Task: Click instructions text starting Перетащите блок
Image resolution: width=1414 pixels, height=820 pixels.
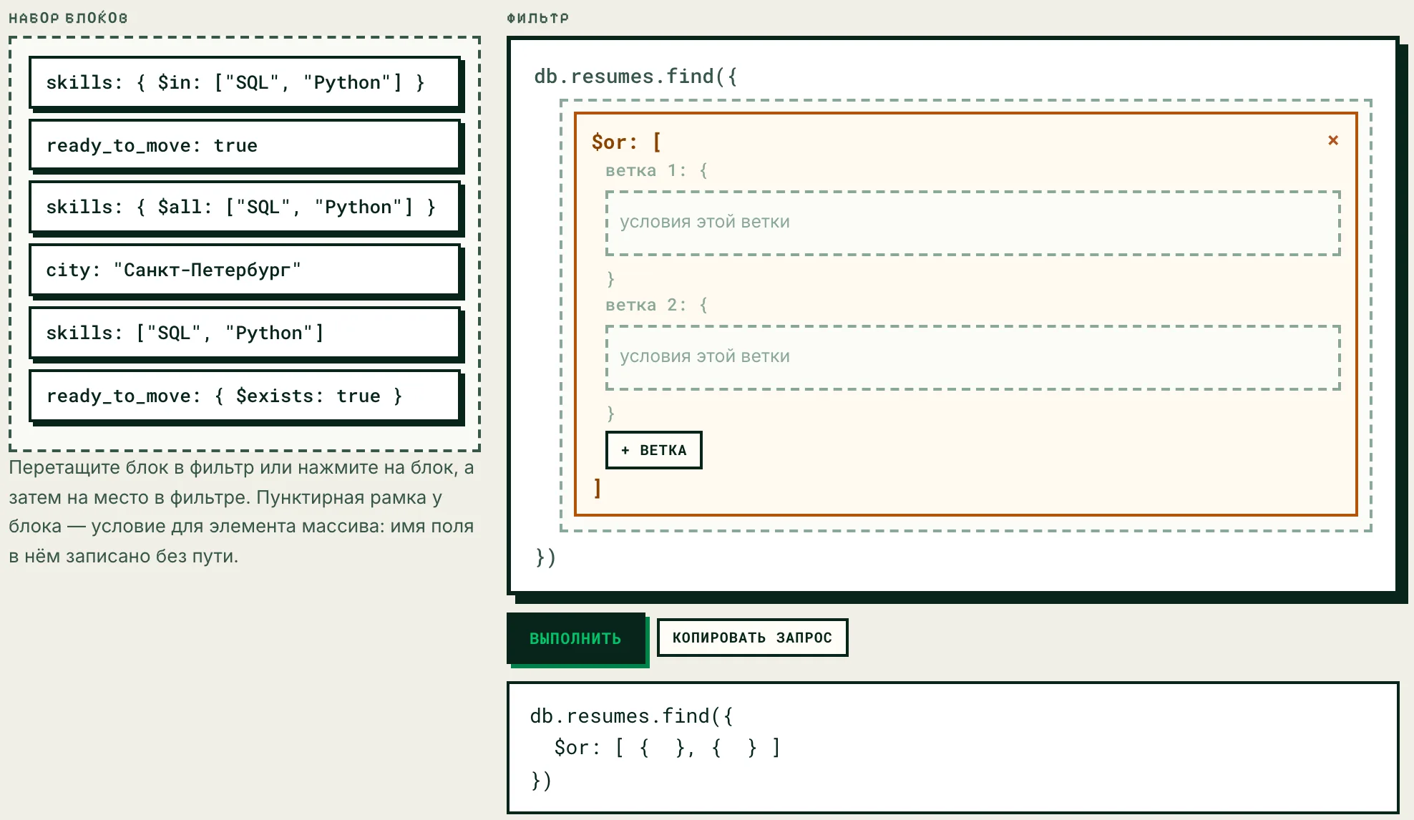Action: (x=242, y=512)
